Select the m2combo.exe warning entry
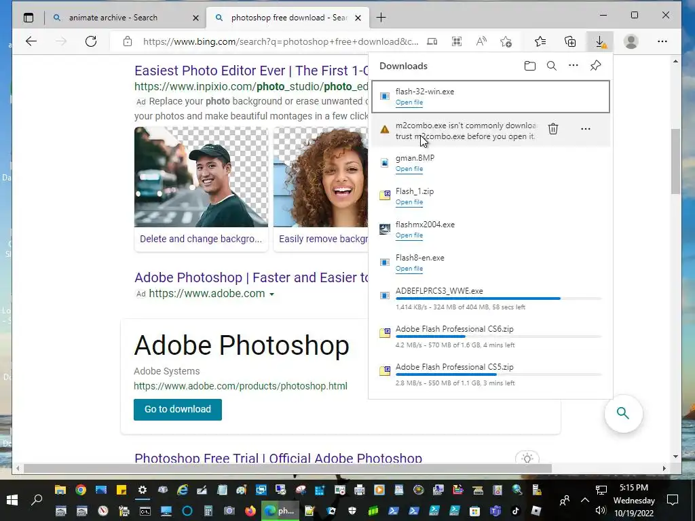This screenshot has width=695, height=521. pos(490,130)
